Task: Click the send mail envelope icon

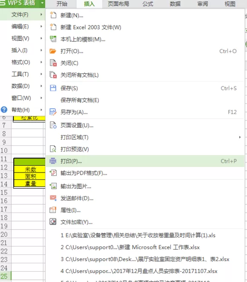Action: (53, 198)
